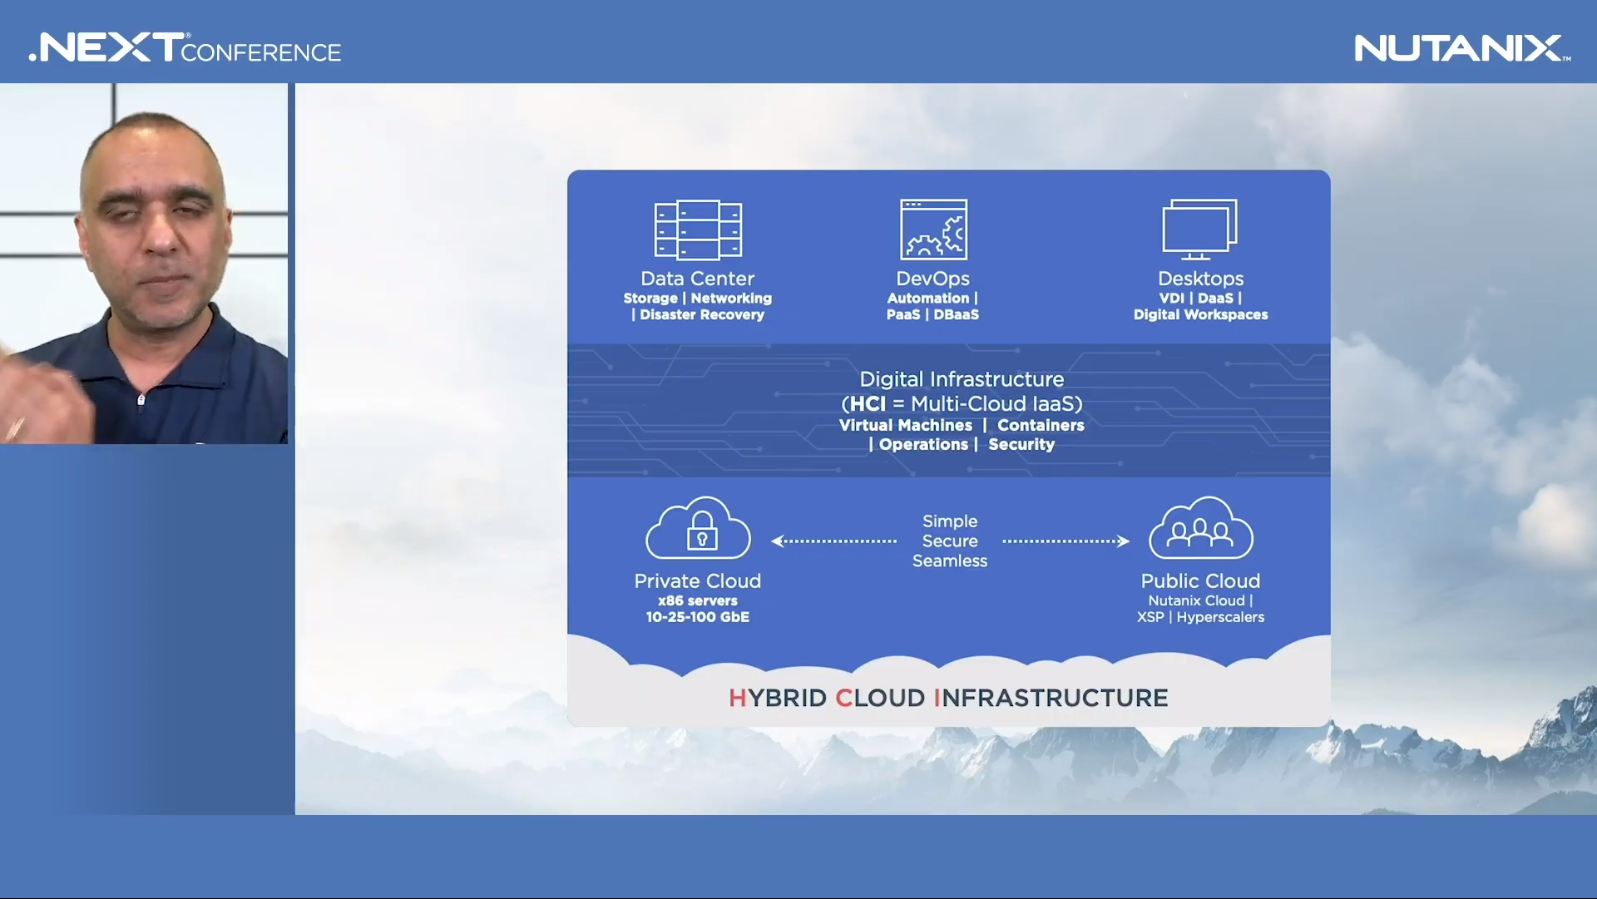The image size is (1597, 899).
Task: Click the 'Public Cloud' heading
Action: pos(1200,581)
